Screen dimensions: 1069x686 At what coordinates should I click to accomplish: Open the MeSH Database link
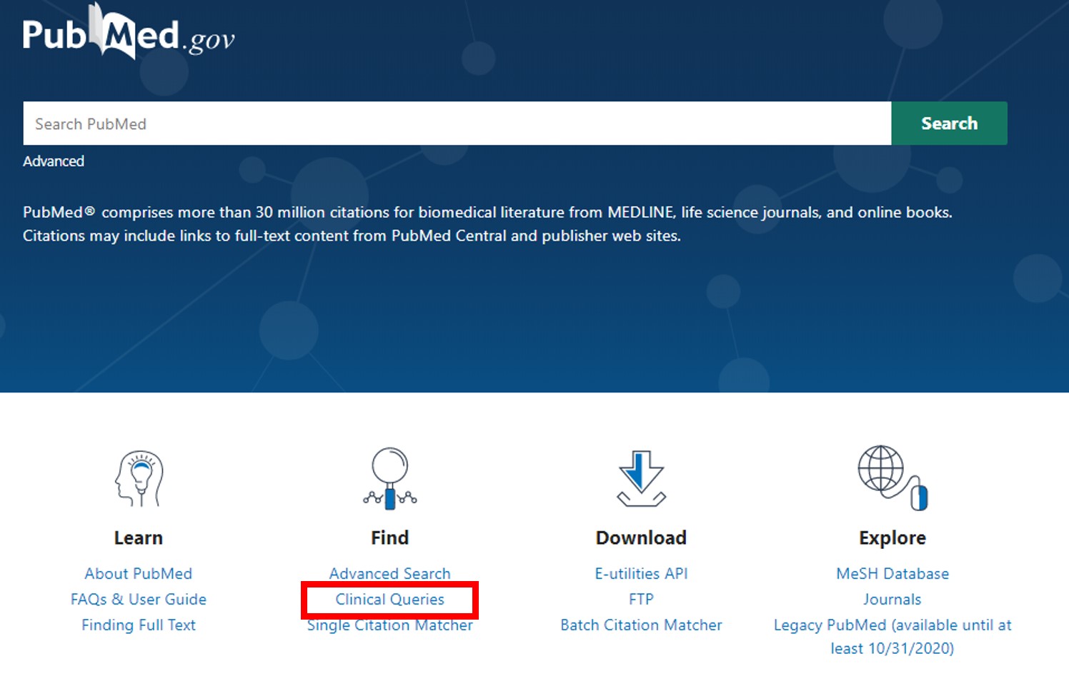point(893,573)
